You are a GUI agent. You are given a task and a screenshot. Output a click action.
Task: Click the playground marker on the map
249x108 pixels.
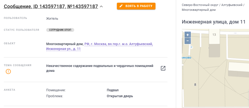(x=195, y=85)
